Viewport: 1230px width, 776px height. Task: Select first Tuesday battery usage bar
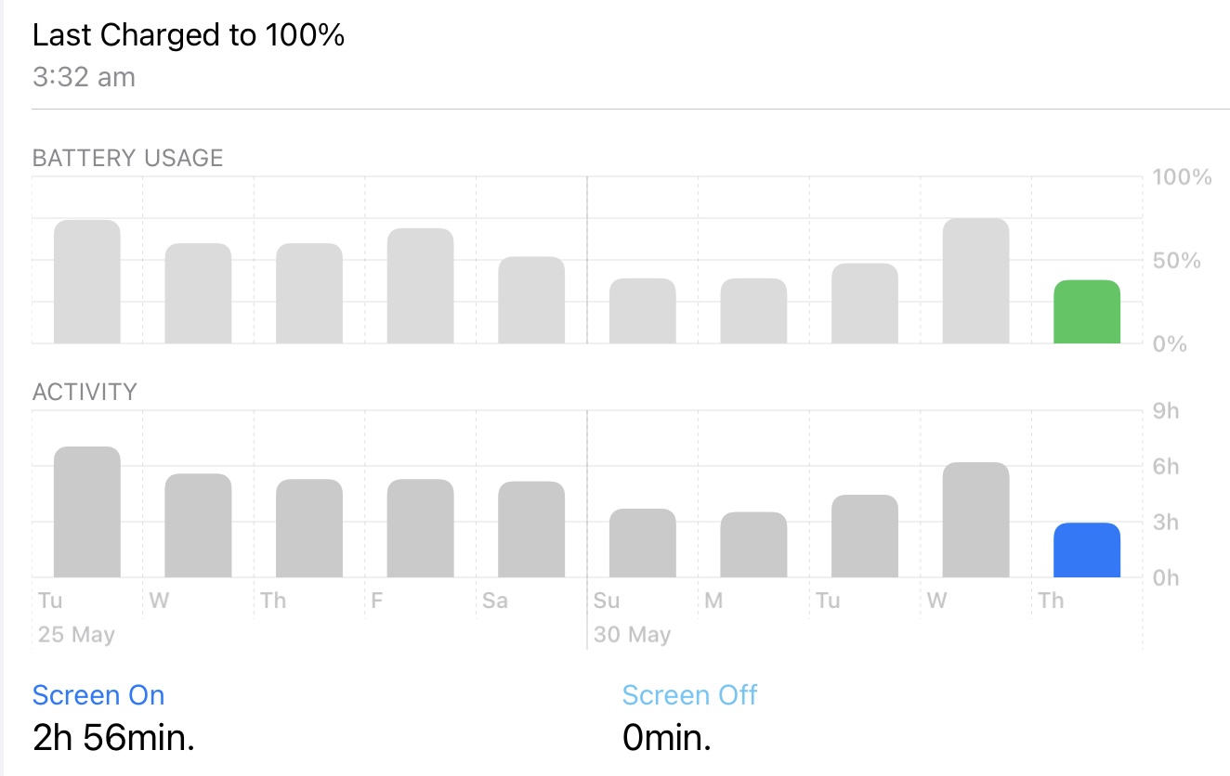tap(87, 282)
